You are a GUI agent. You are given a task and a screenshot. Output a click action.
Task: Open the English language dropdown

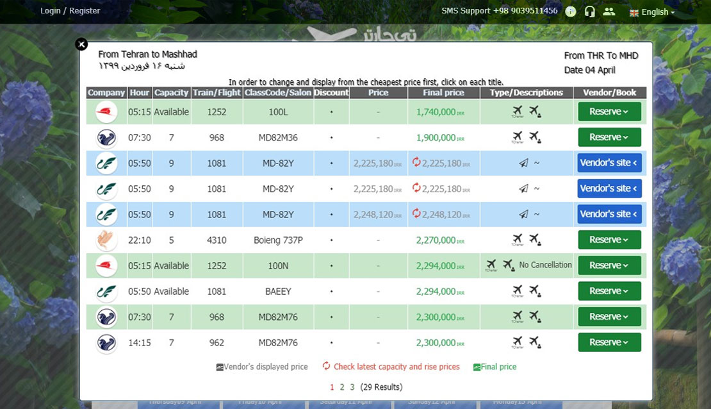click(653, 12)
